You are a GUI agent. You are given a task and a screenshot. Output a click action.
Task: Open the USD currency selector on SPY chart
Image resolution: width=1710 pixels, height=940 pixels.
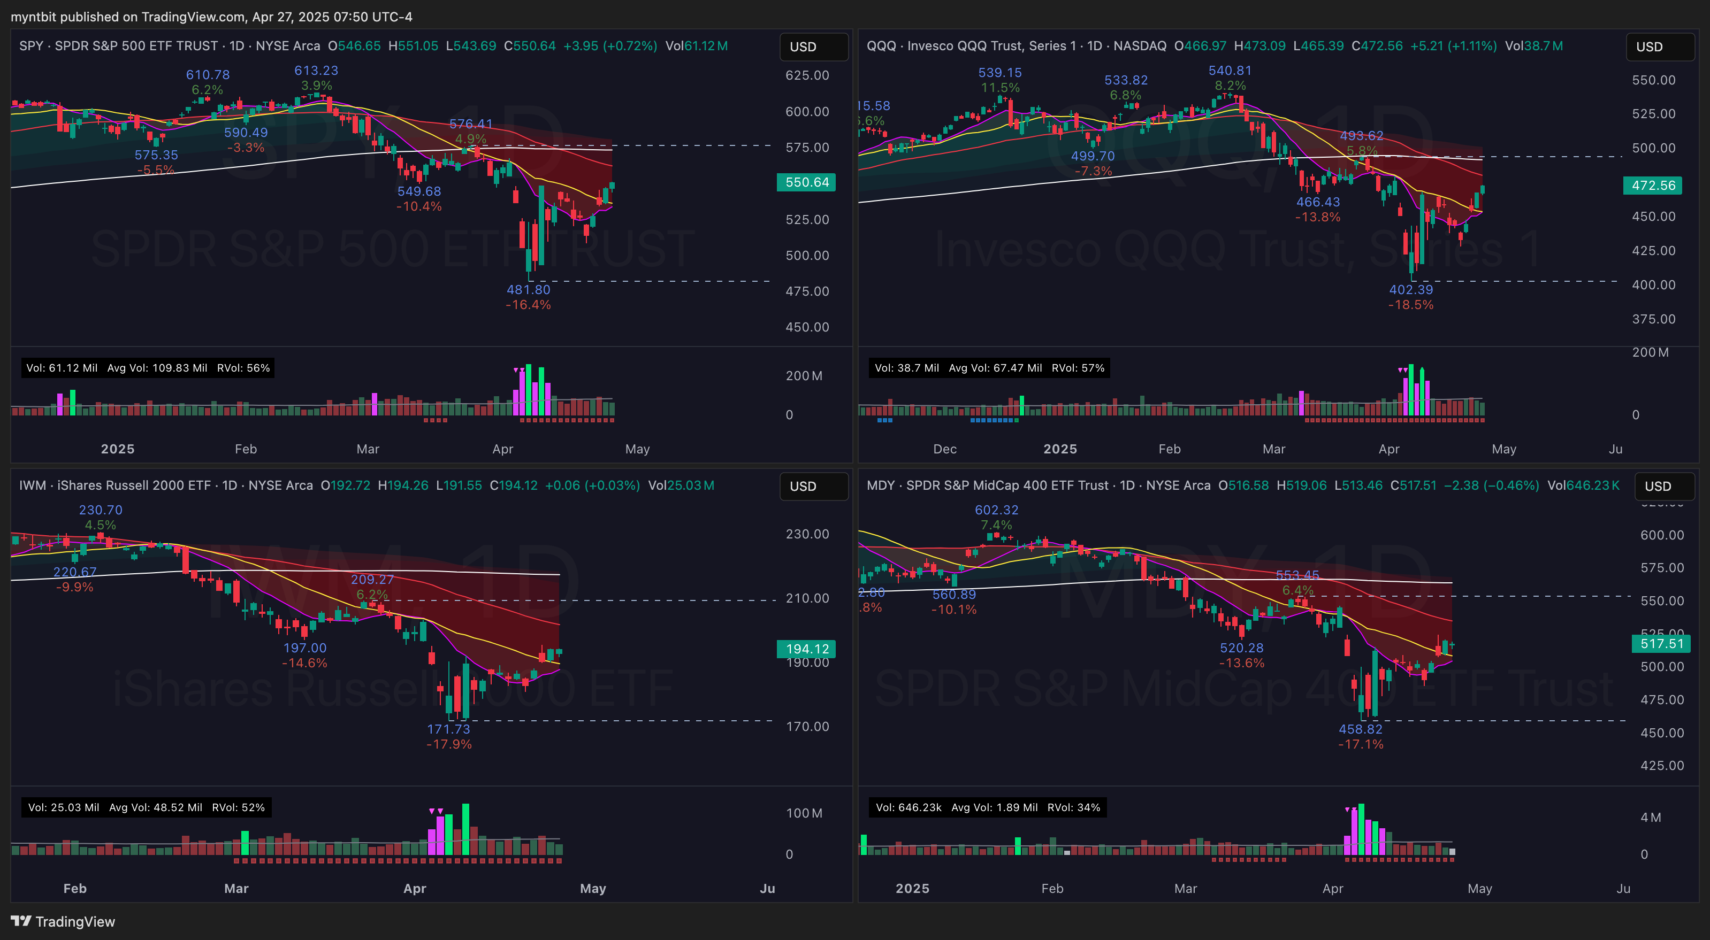click(x=814, y=47)
